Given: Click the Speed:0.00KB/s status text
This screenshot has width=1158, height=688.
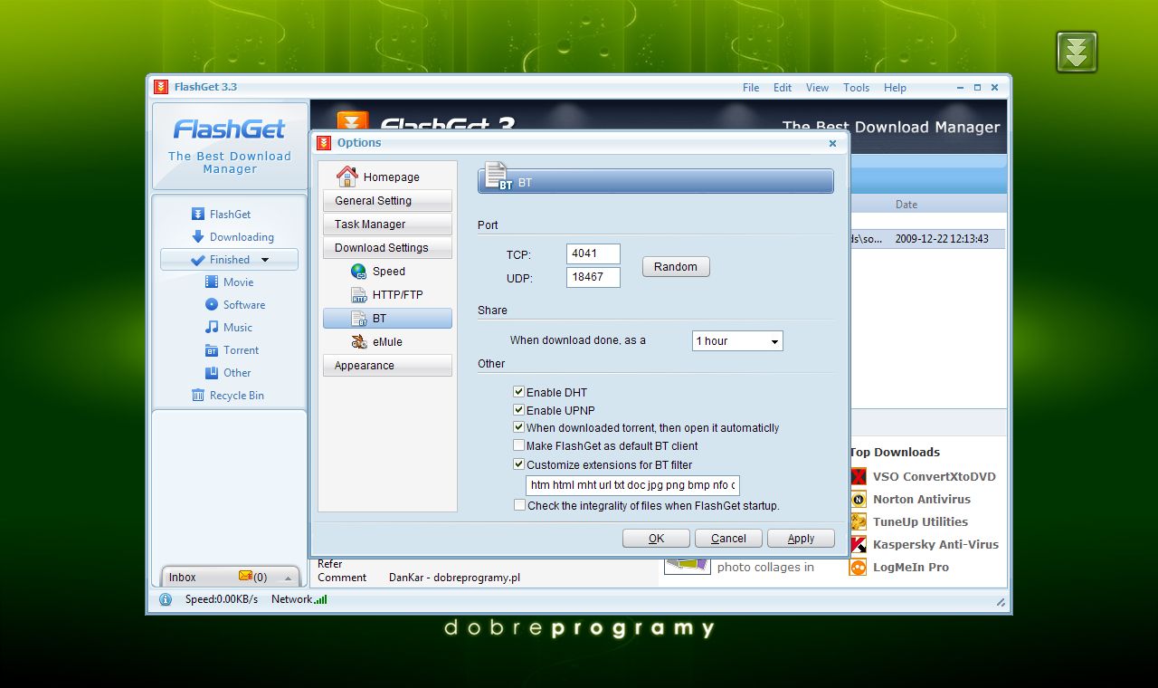Looking at the screenshot, I should point(222,599).
